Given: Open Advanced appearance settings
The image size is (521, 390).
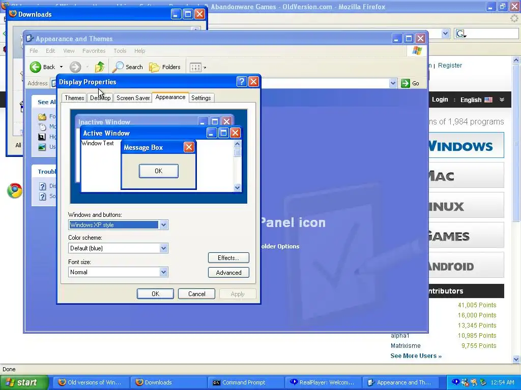Looking at the screenshot, I should pos(228,272).
